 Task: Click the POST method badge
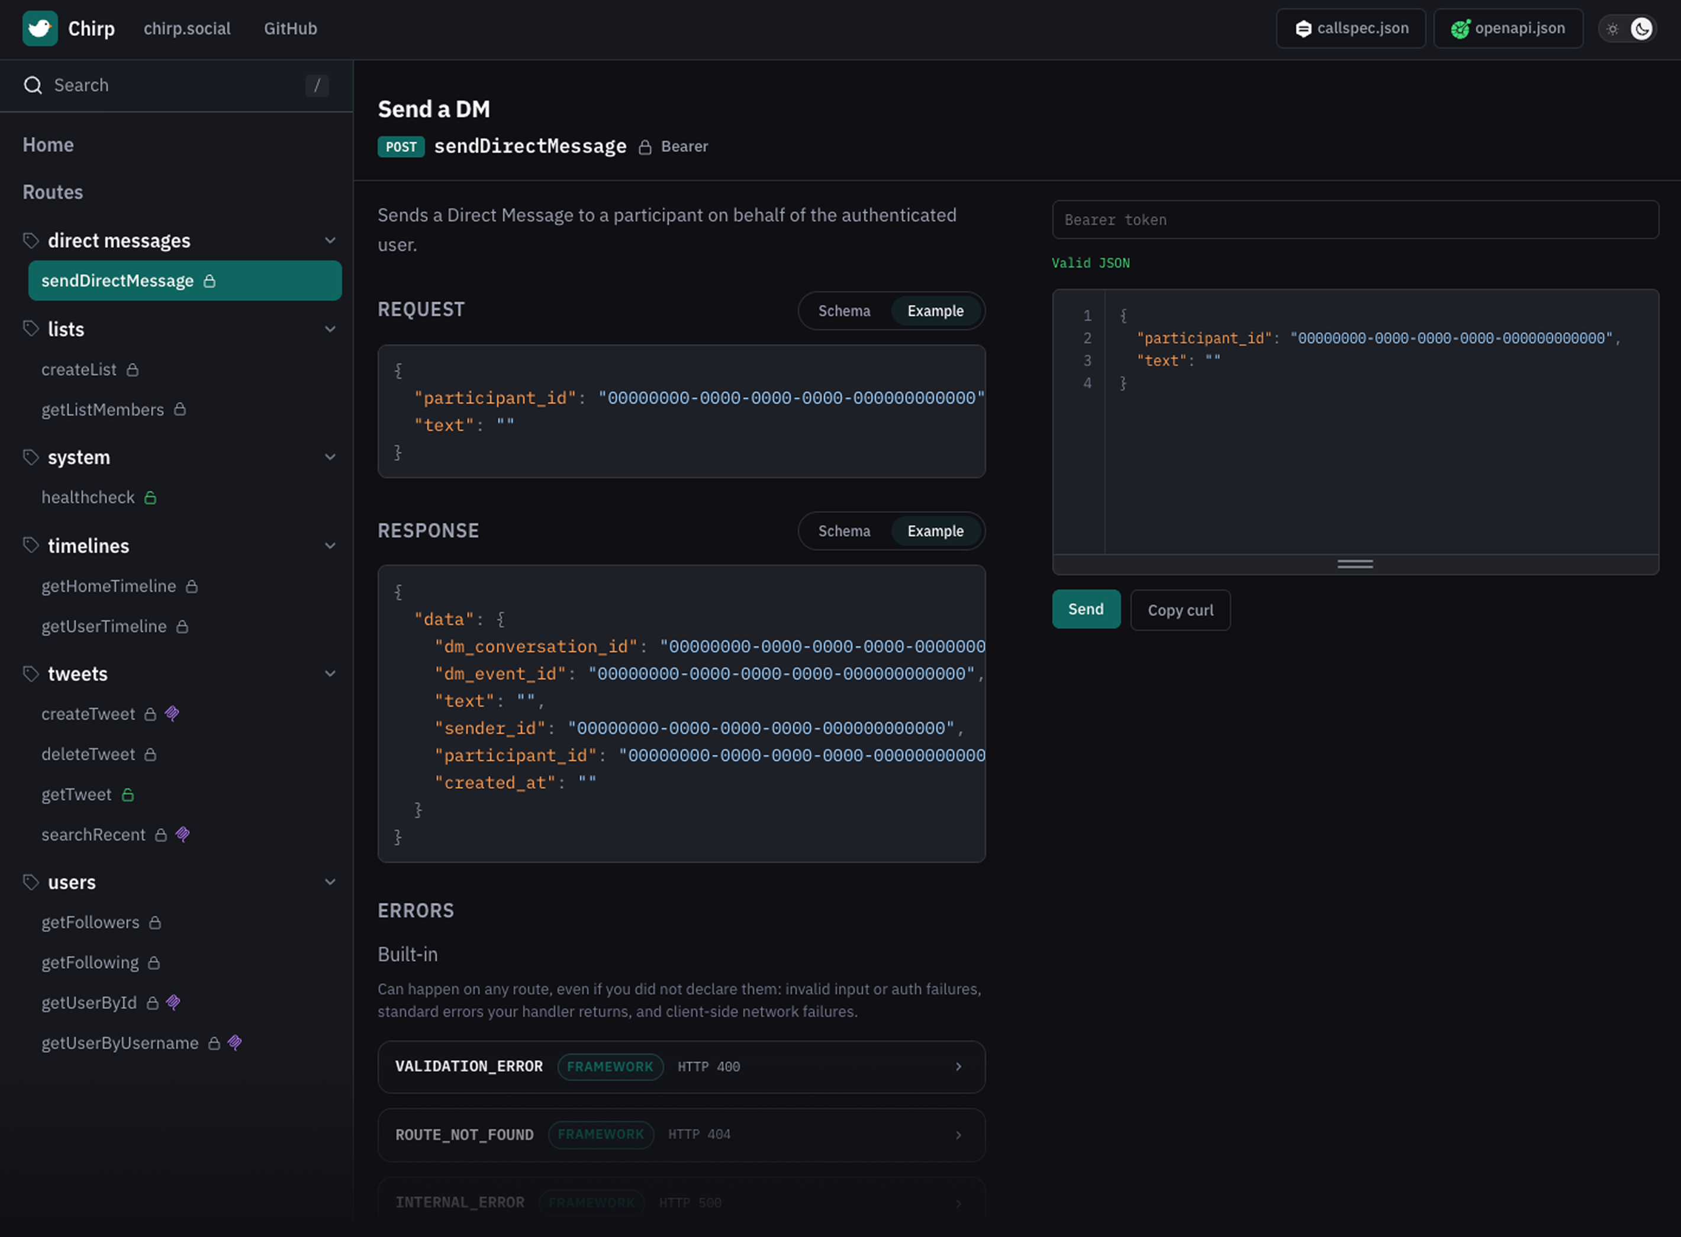(x=401, y=147)
